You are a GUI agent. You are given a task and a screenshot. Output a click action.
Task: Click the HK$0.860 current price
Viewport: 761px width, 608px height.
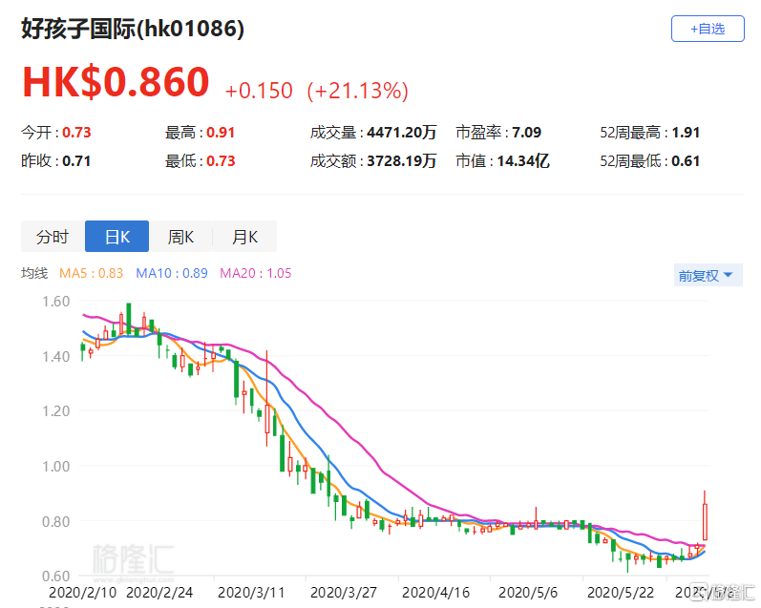coord(116,83)
